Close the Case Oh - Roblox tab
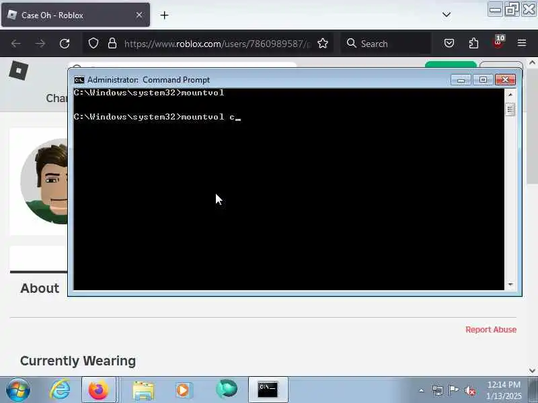Screen dimensions: 538x403 pyautogui.click(x=139, y=15)
